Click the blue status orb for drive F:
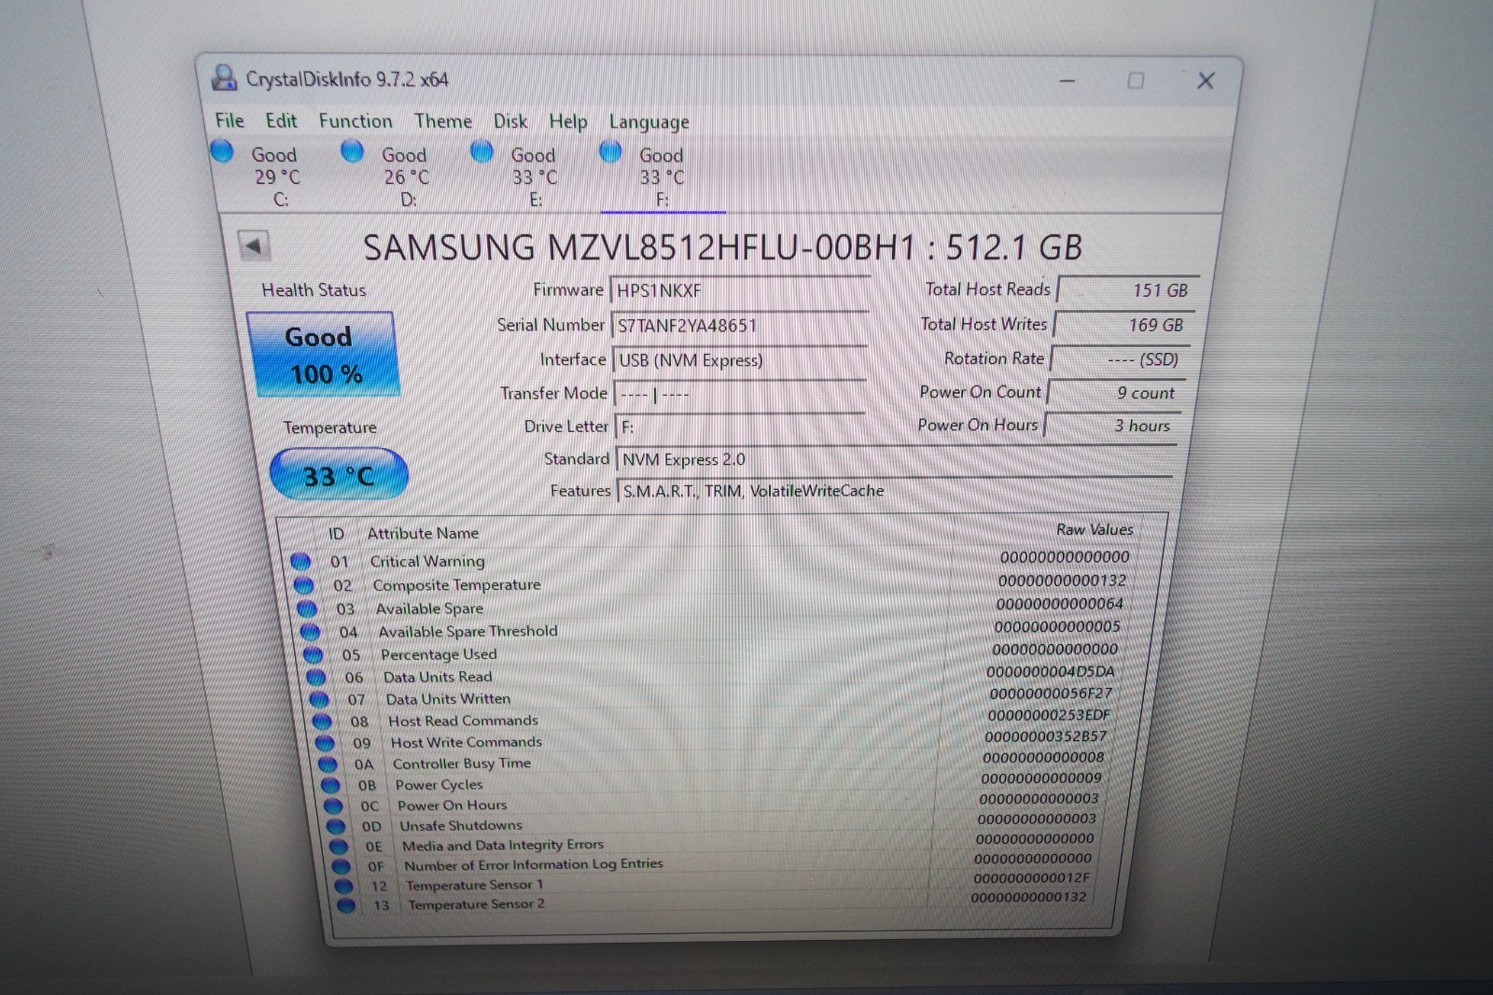Screen dimensions: 1493x995 [x=610, y=151]
